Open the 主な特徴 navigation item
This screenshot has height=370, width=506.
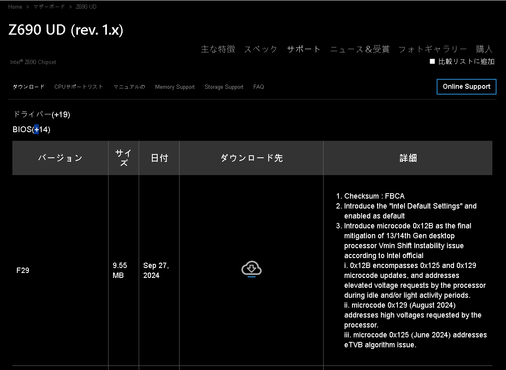click(218, 49)
